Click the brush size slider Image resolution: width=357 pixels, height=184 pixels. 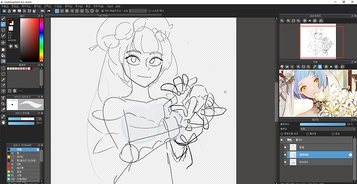pos(21,119)
